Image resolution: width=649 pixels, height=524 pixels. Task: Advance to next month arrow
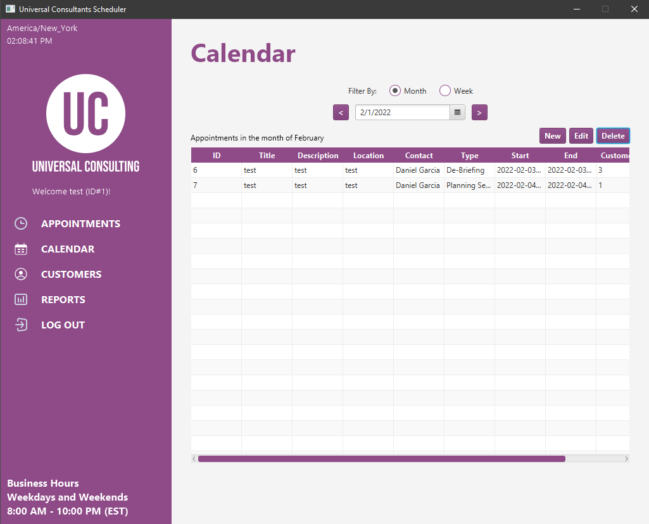pos(479,113)
